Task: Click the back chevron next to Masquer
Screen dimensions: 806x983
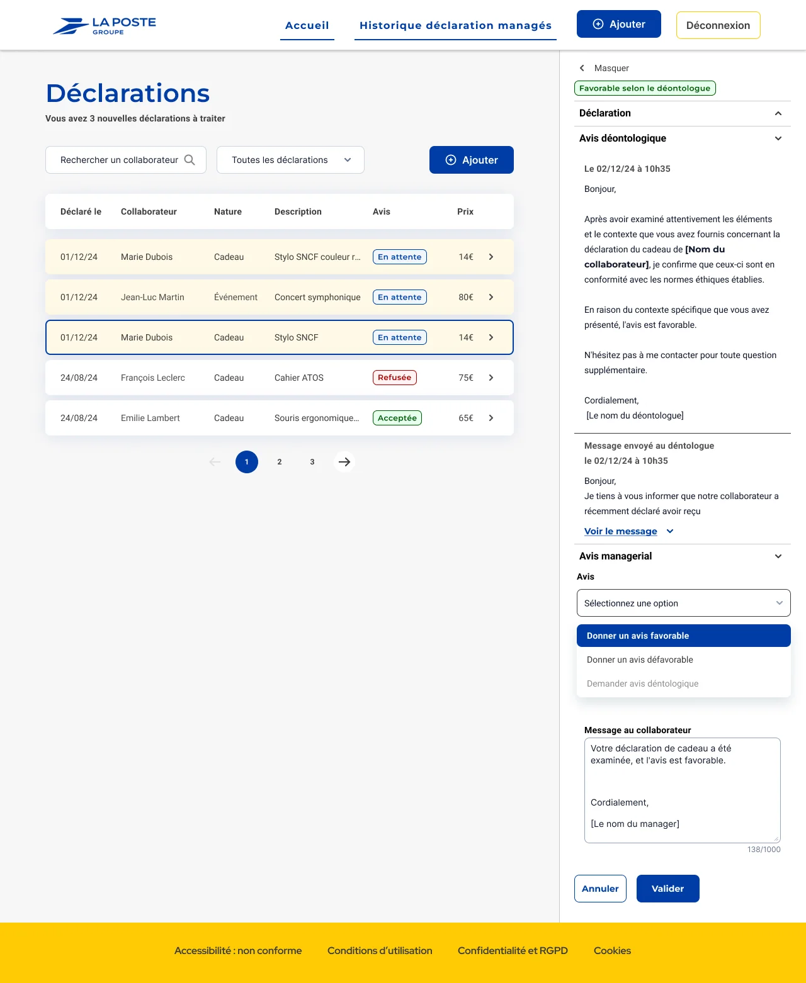Action: tap(582, 68)
